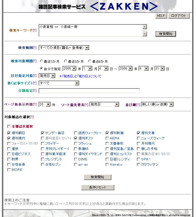Select the 最近6か月 radio button
Image resolution: width=196 pixels, height=217 pixels.
(x=90, y=61)
